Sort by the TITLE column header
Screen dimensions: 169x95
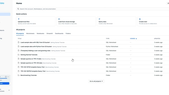click(x=20, y=39)
